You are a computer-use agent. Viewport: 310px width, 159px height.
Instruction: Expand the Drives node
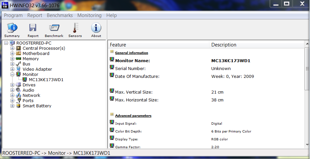13,85
